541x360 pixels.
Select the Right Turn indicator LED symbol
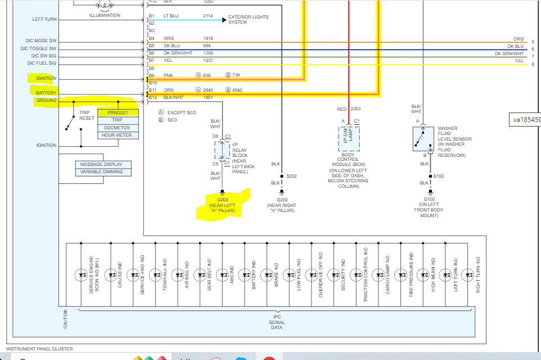click(467, 275)
